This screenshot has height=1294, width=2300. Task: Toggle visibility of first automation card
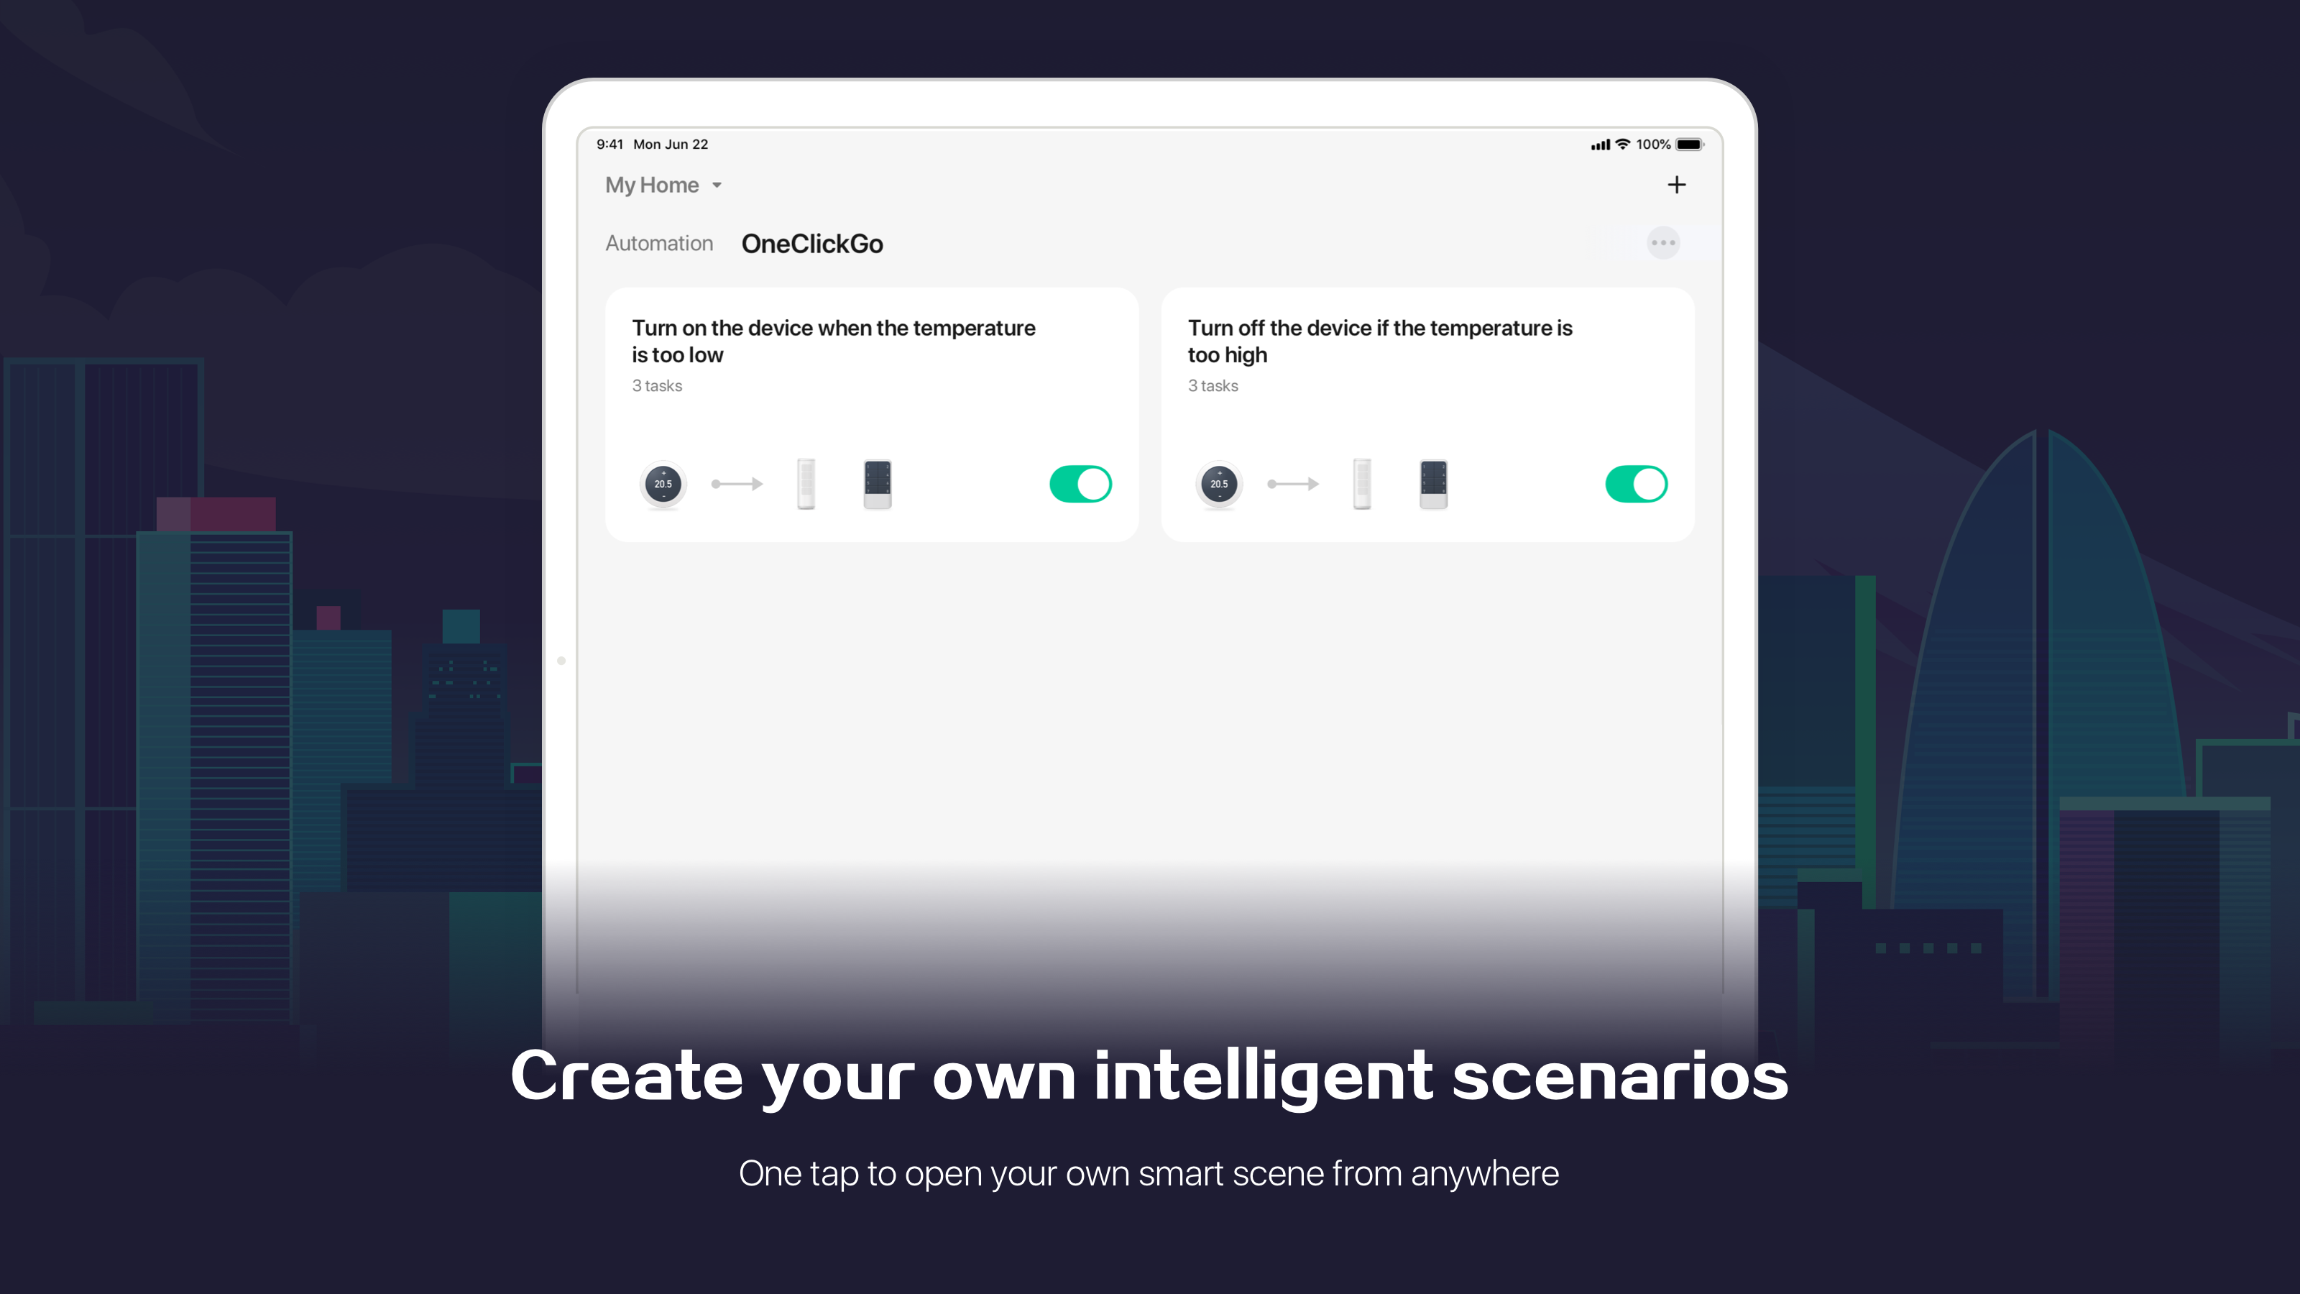(1080, 485)
